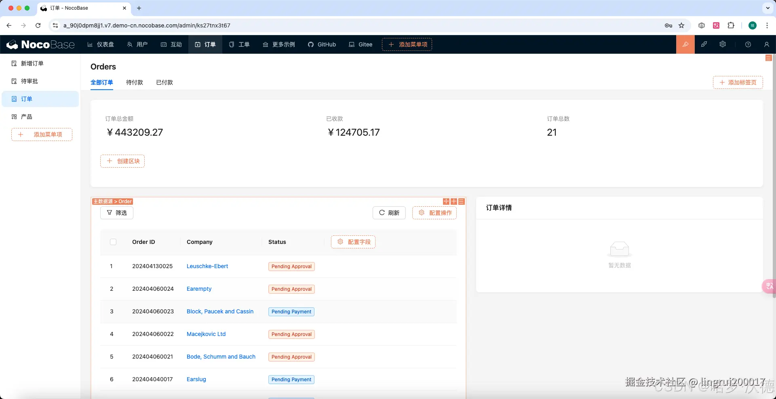Open the Order block settings menu icon
This screenshot has height=399, width=776.
pos(462,202)
